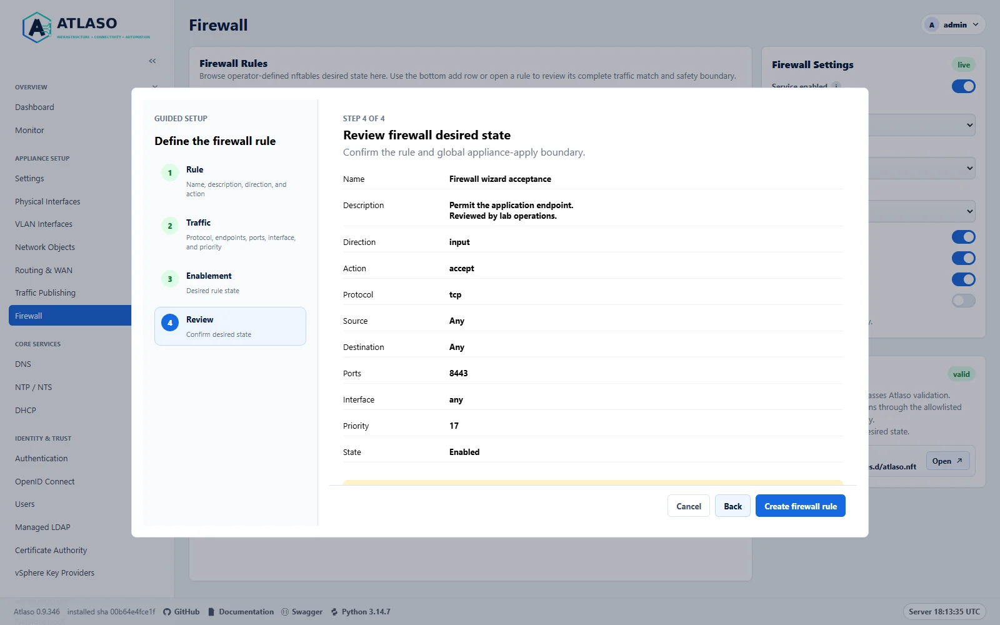This screenshot has height=625, width=1000.
Task: Open vSphere Key Providers
Action: 55,573
